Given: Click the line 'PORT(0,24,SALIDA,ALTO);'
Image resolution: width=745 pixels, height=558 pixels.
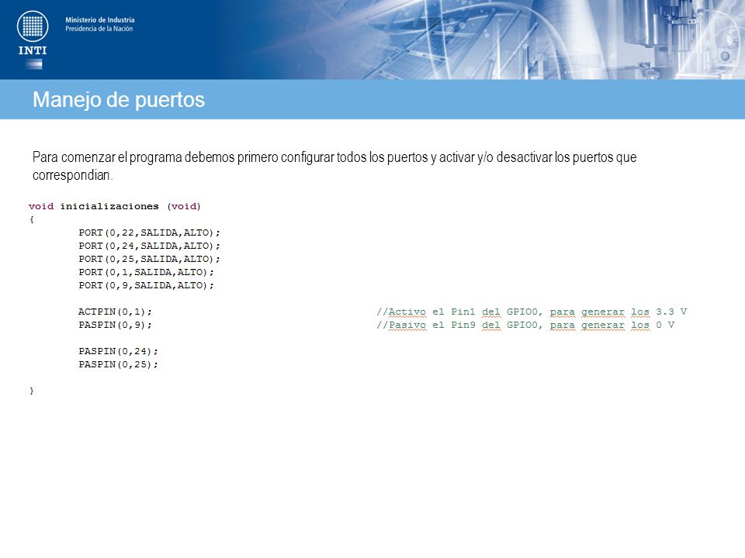Looking at the screenshot, I should (x=149, y=246).
